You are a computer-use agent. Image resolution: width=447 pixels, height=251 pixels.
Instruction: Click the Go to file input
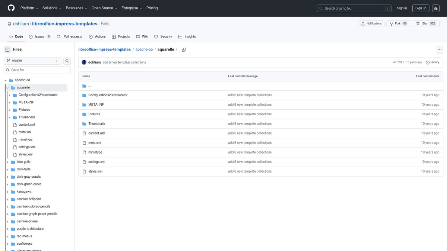coord(37,70)
